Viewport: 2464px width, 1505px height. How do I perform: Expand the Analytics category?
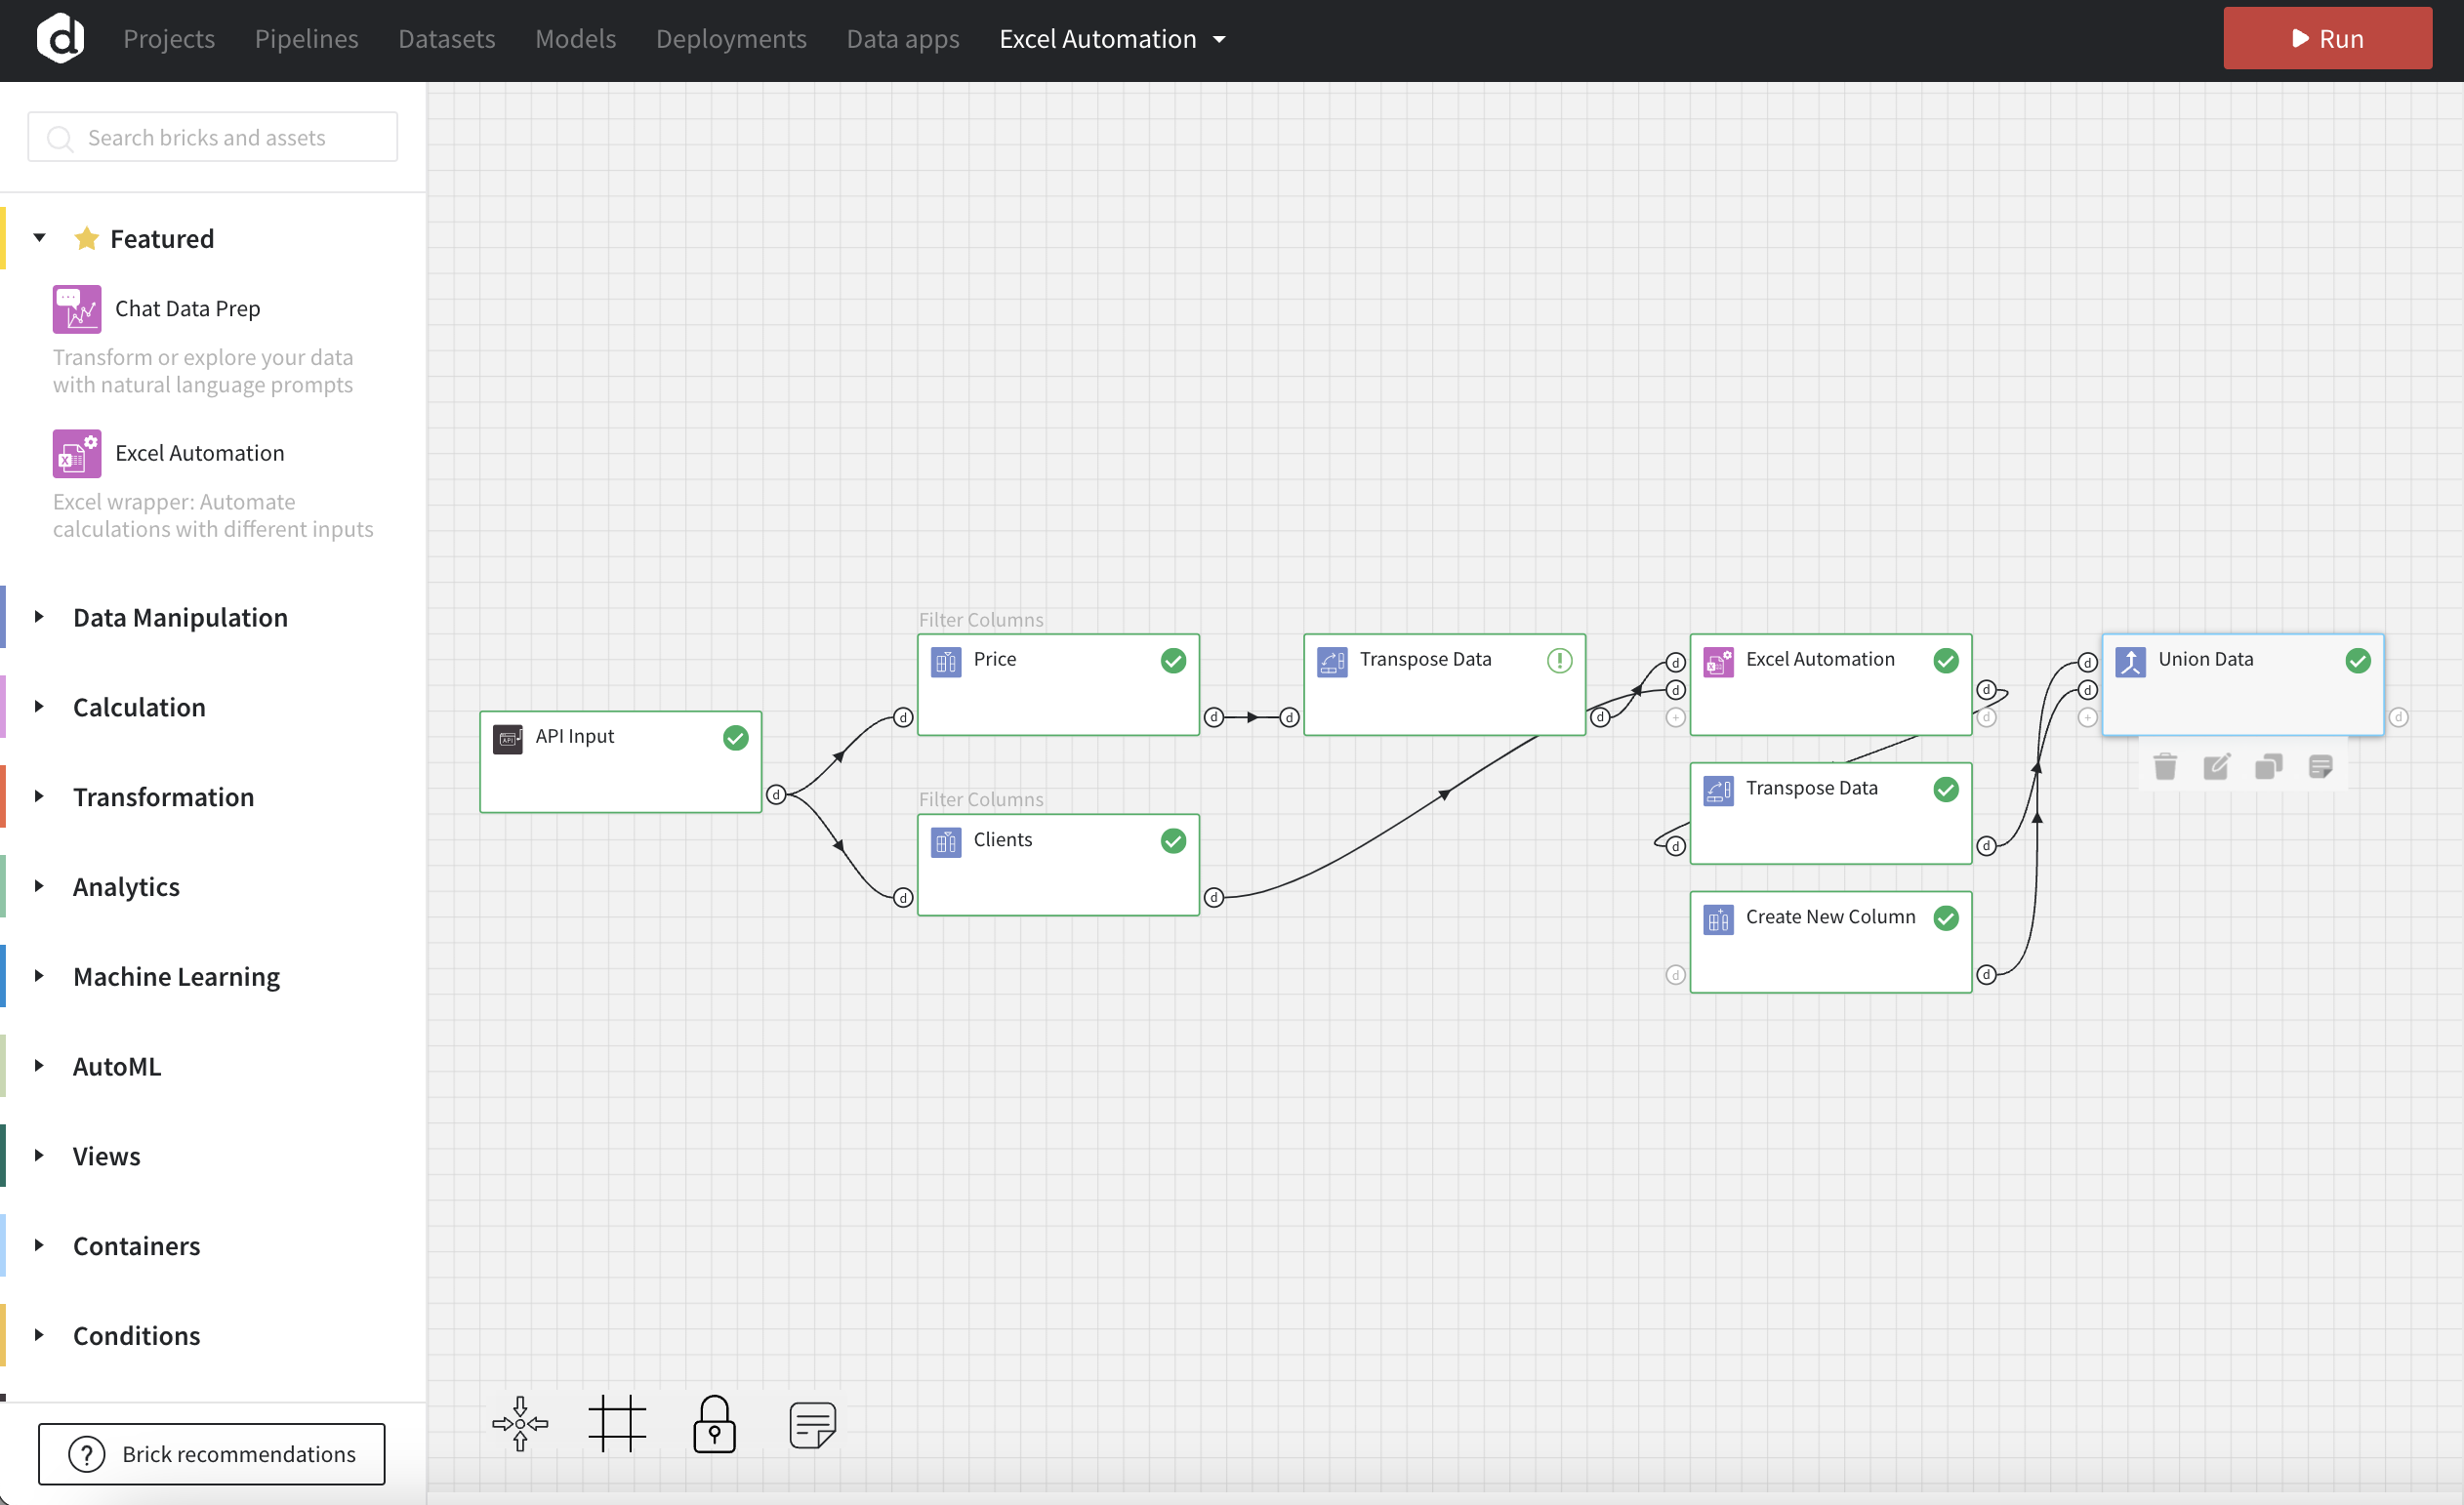click(39, 886)
